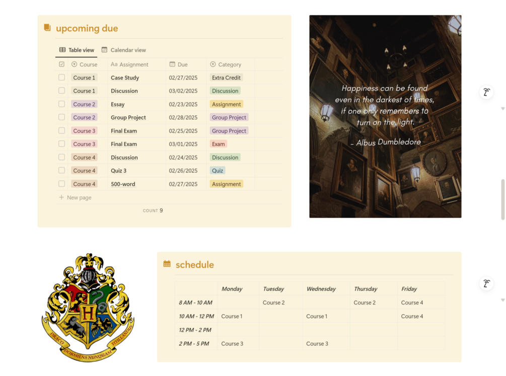506x376 pixels.
Task: Click the Tuesday Course 2 schedule cell
Action: click(281, 303)
